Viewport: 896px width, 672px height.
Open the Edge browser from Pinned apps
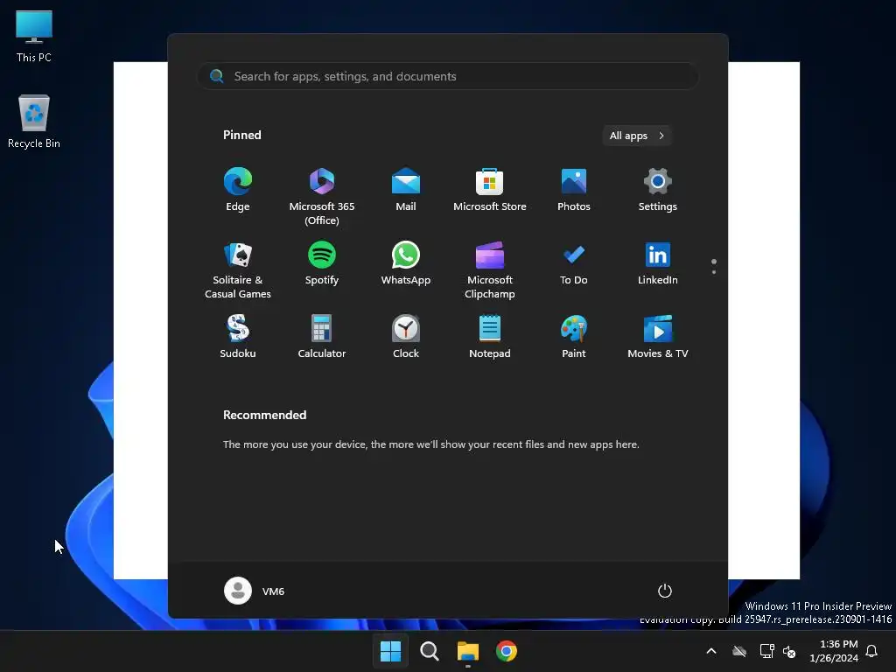[238, 190]
